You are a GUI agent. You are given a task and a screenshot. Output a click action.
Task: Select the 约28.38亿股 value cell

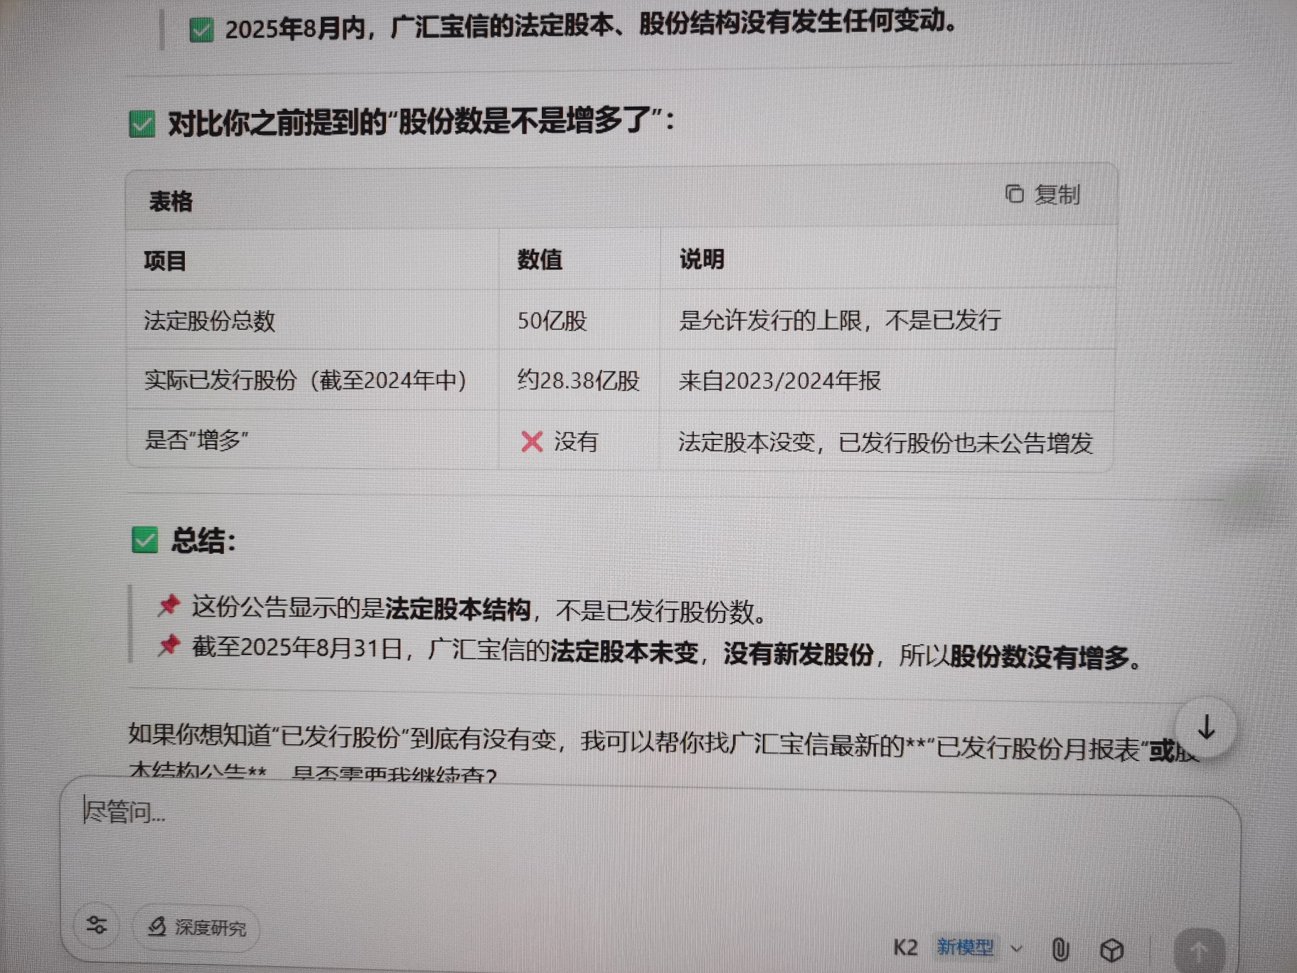point(578,381)
